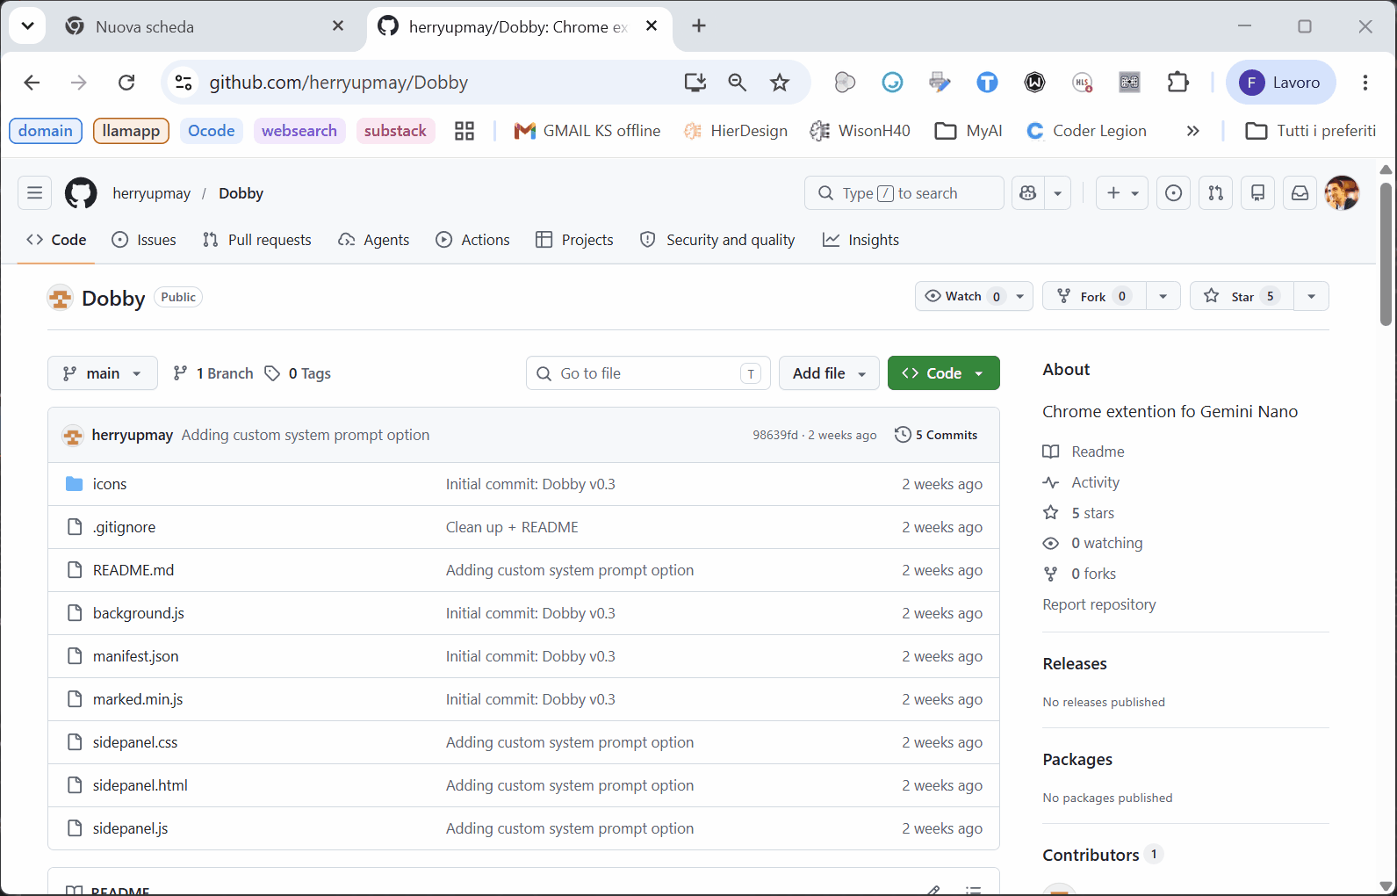The height and width of the screenshot is (896, 1397).
Task: Open the GitHub global navigation hamburger menu
Action: [x=34, y=193]
